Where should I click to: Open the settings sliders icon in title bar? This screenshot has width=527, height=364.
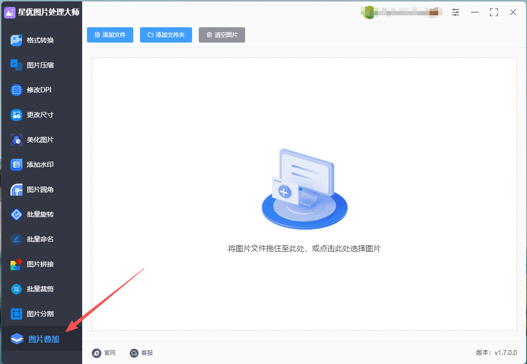coord(455,12)
